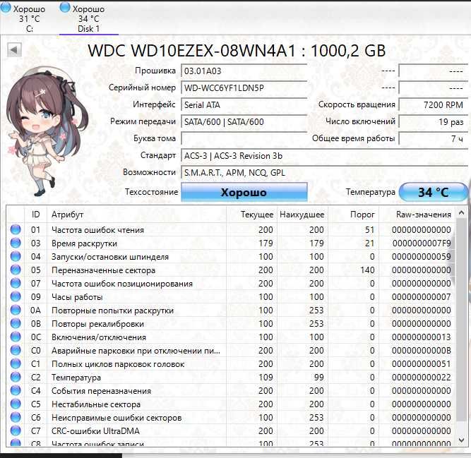The width and height of the screenshot is (471, 458).
Task: Click the attribute table vertical scrollbar thumb
Action: (462, 320)
